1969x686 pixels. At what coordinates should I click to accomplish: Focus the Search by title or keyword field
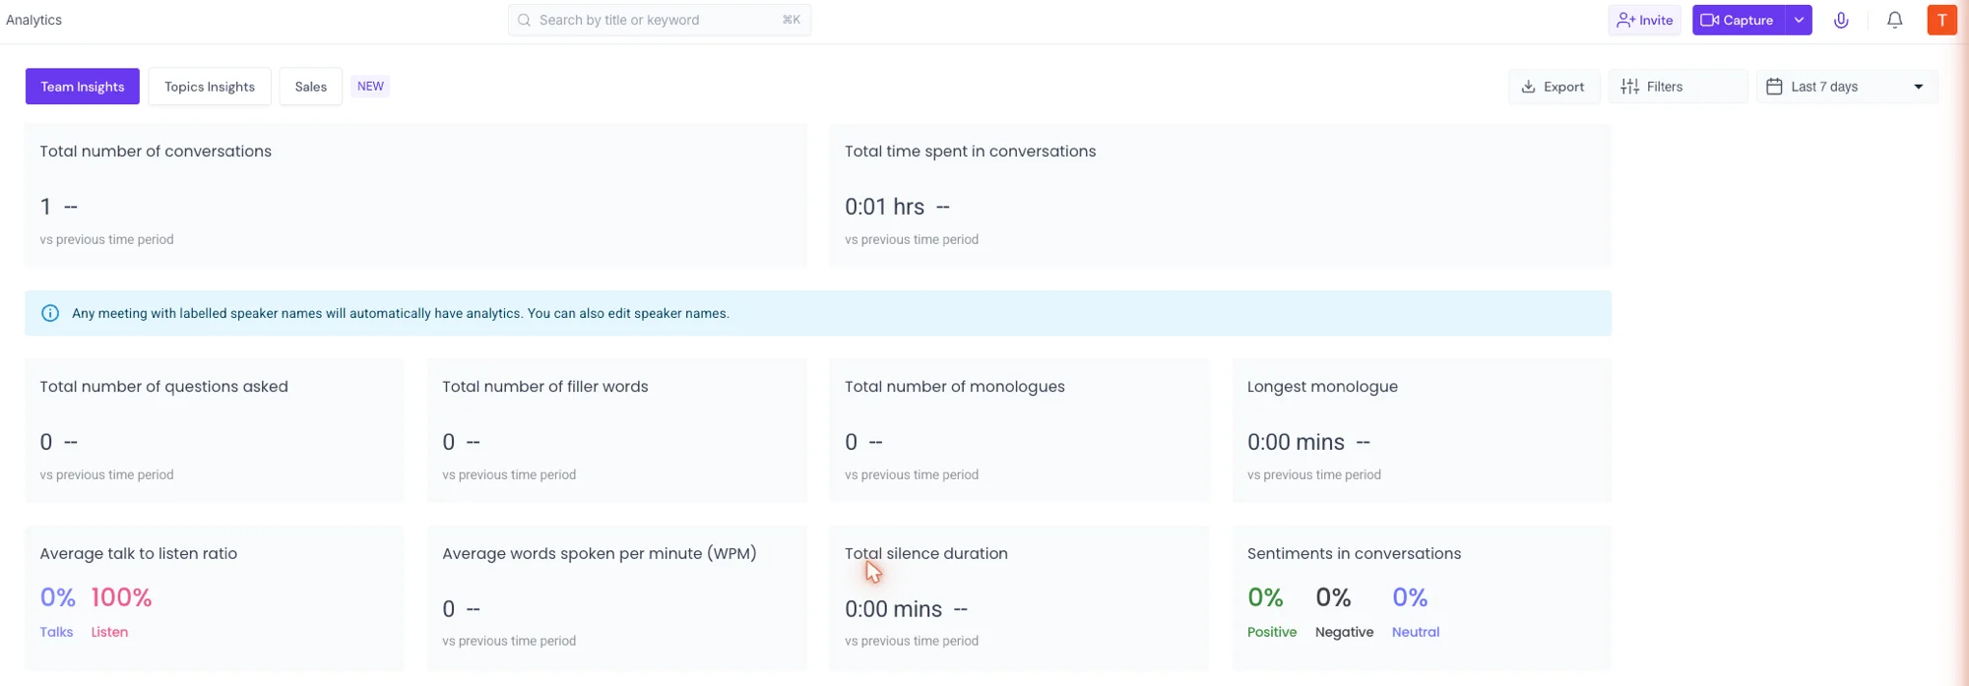coord(660,20)
